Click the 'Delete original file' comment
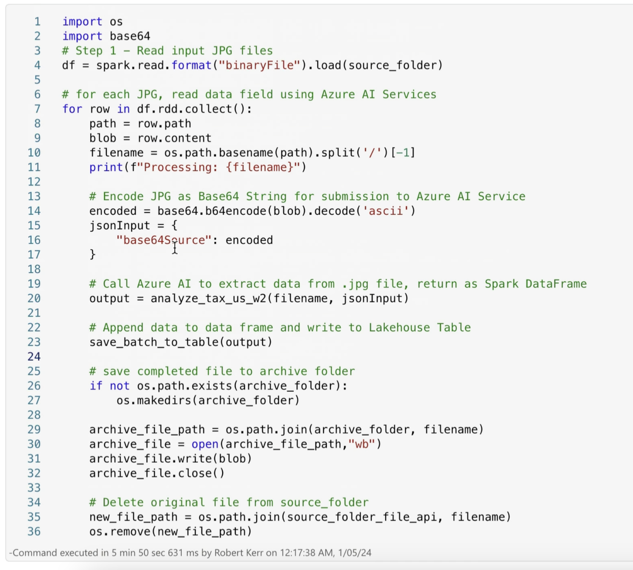This screenshot has height=570, width=633. pos(229,502)
